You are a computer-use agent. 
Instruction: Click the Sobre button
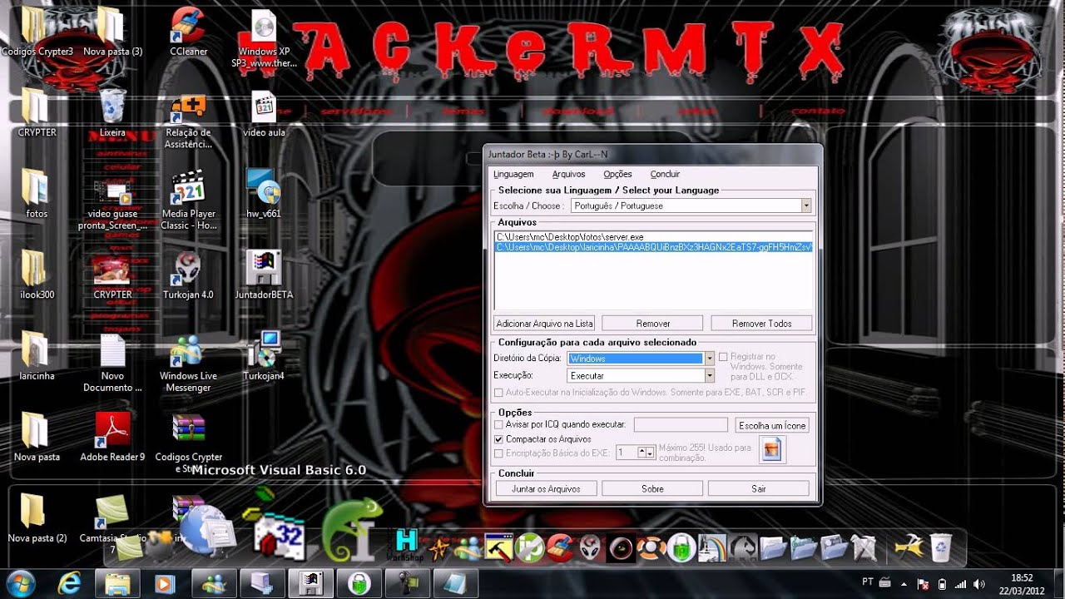pos(652,489)
